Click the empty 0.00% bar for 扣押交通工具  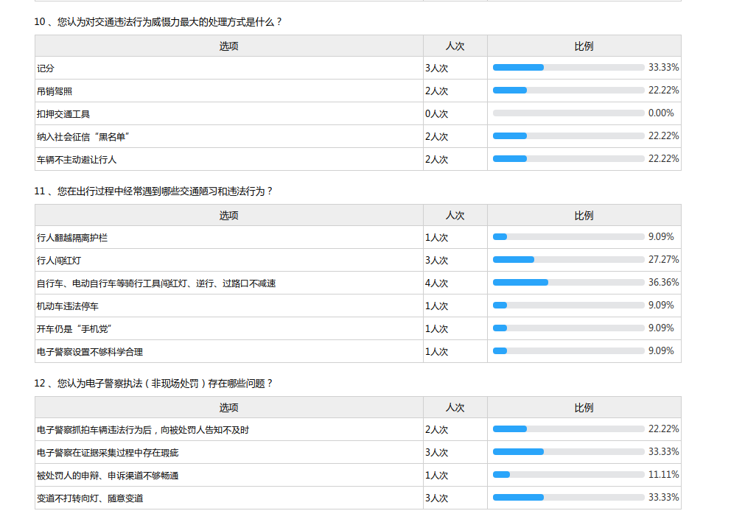(x=568, y=113)
